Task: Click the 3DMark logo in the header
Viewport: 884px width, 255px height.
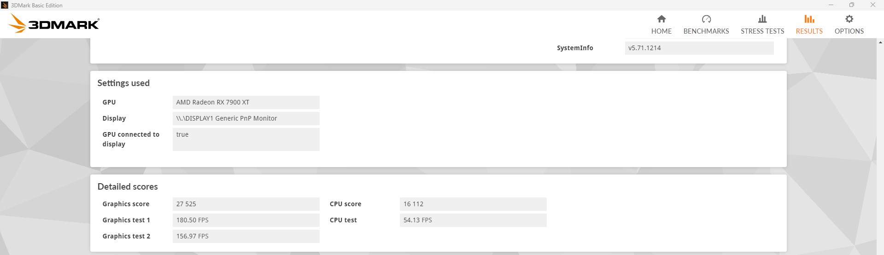Action: (x=54, y=23)
